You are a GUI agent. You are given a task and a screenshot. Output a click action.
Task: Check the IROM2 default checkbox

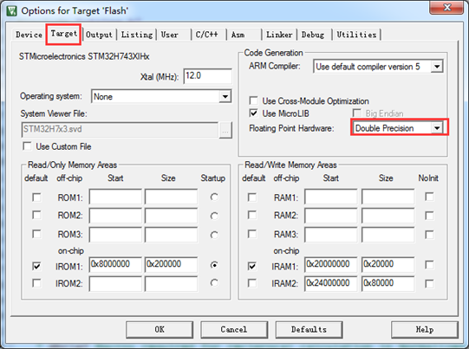coord(36,283)
